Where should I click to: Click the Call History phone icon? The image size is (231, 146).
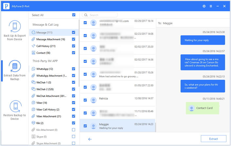[33, 46]
